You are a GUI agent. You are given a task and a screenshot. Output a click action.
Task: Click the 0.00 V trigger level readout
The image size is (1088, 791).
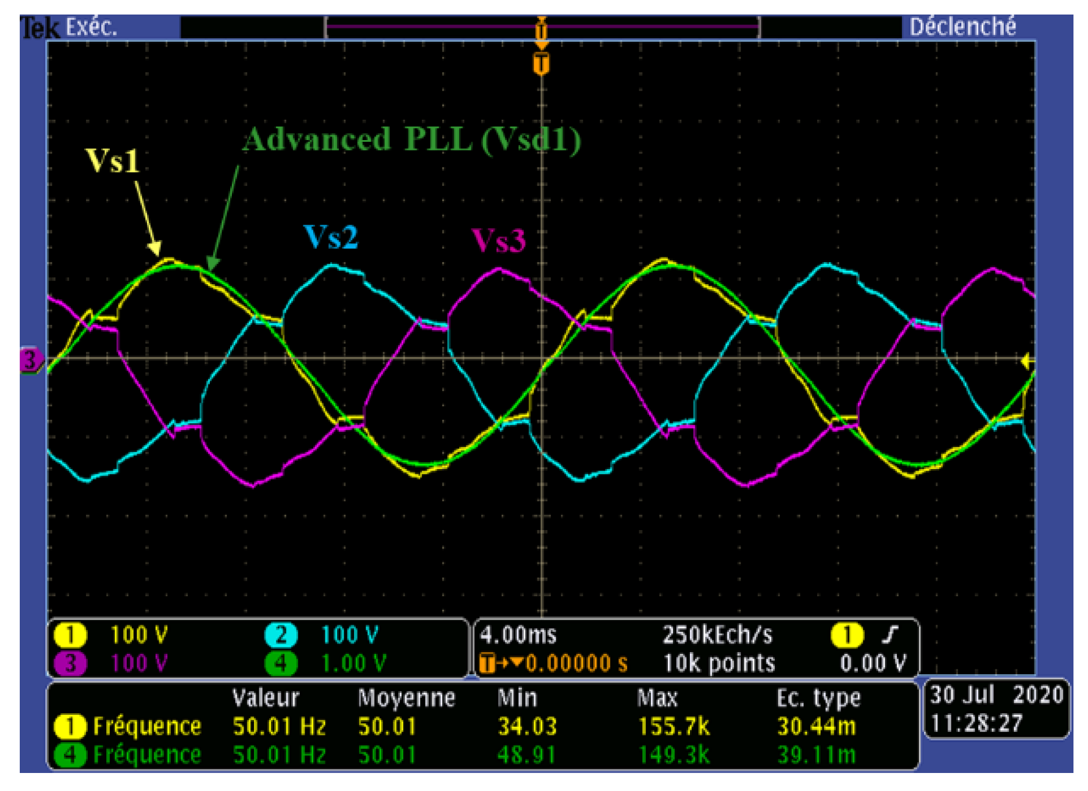(873, 664)
